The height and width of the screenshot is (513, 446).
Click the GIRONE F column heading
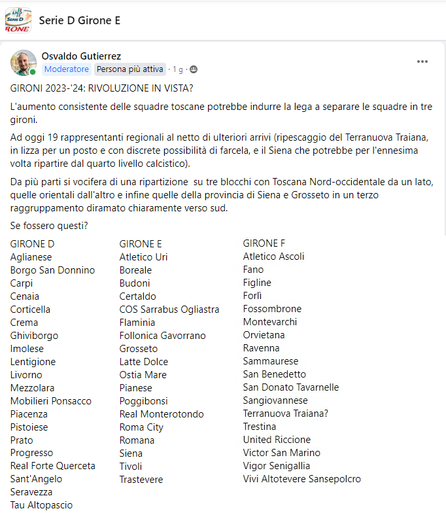264,243
